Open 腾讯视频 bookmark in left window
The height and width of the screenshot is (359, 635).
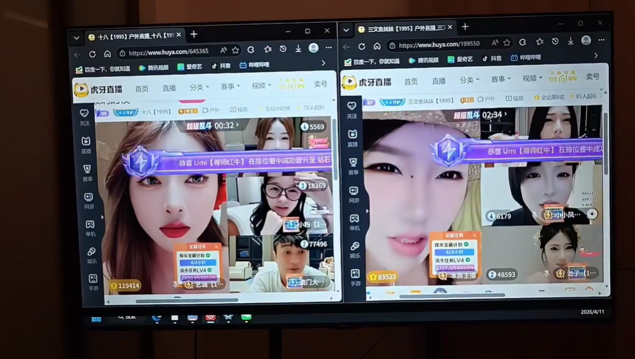[x=153, y=67]
